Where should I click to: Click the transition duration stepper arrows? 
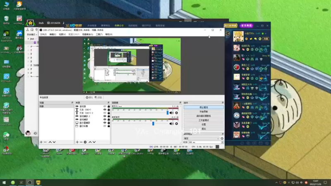coord(222,142)
